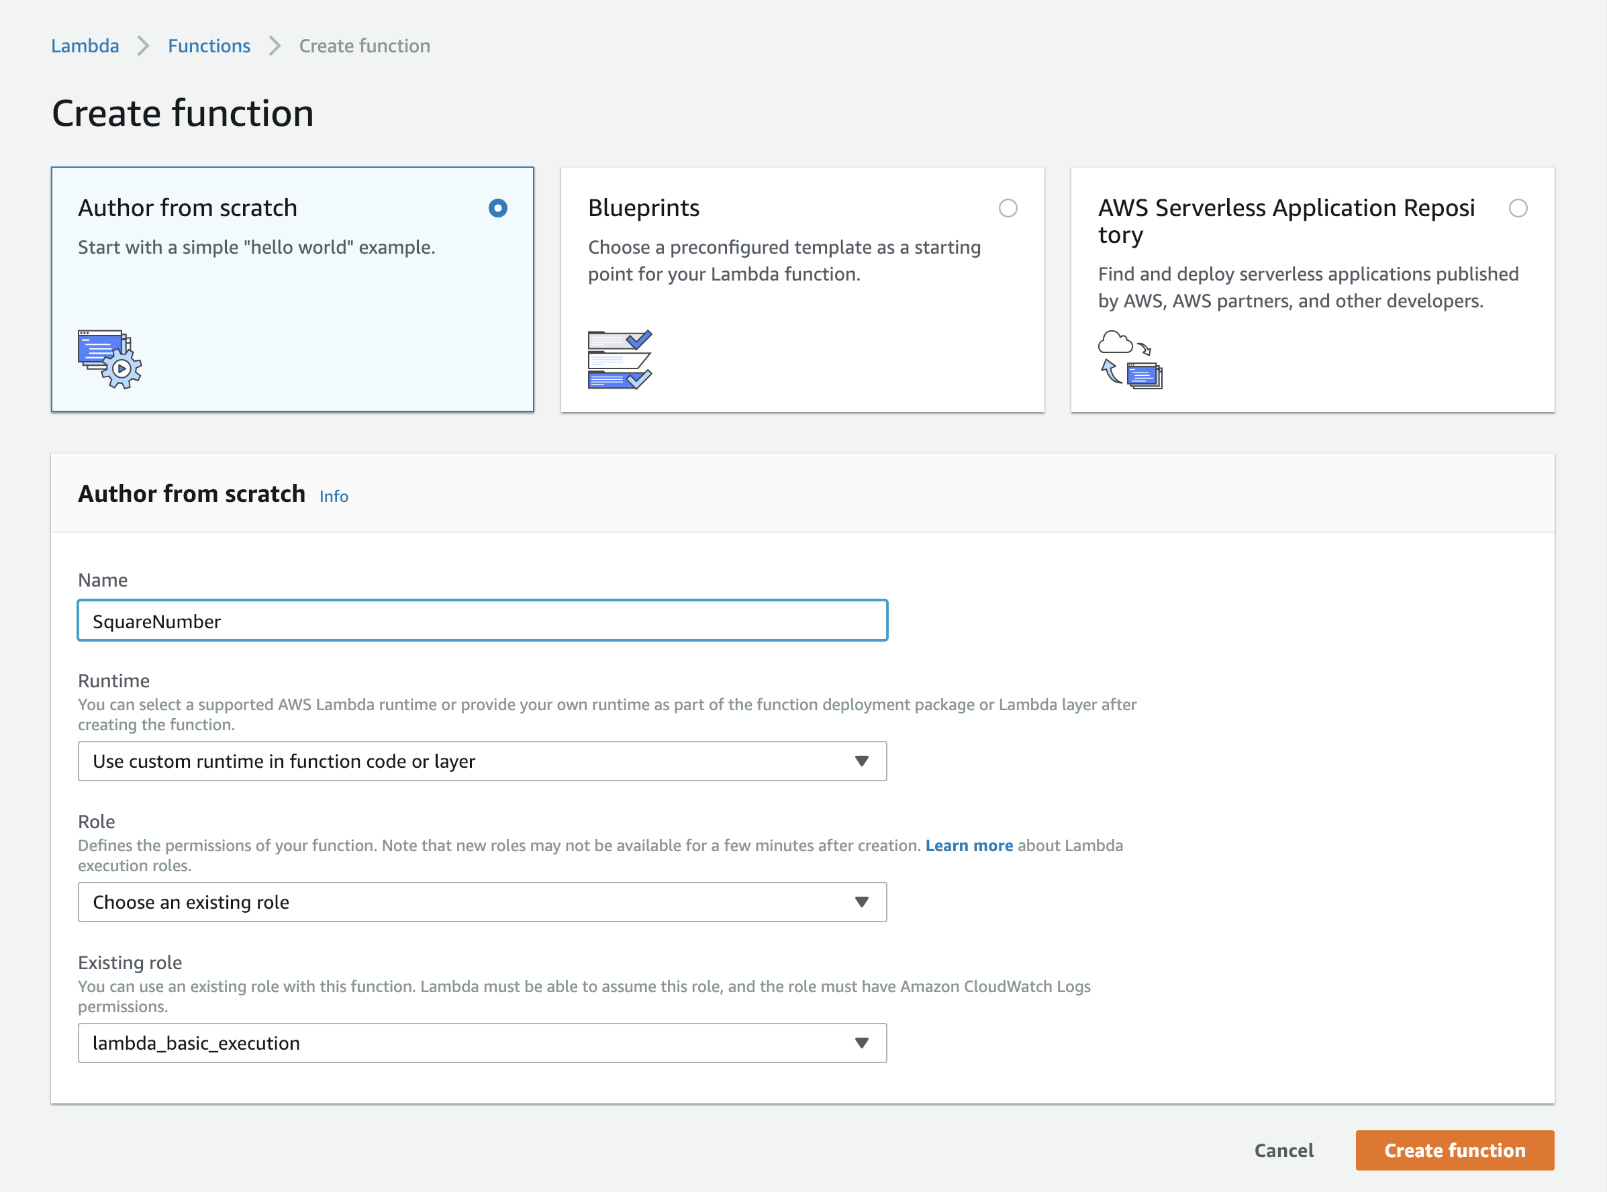The image size is (1607, 1192).
Task: Click the chevron after Functions breadcrumb
Action: (275, 46)
